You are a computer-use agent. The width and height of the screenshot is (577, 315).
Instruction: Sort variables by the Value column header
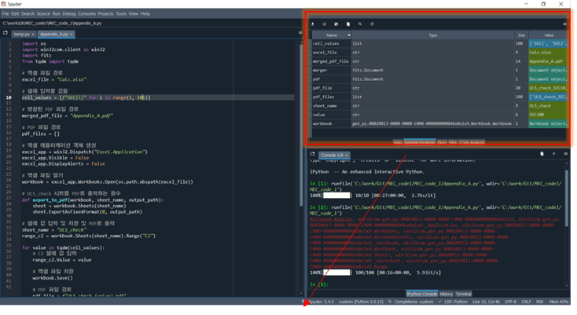tap(548, 35)
